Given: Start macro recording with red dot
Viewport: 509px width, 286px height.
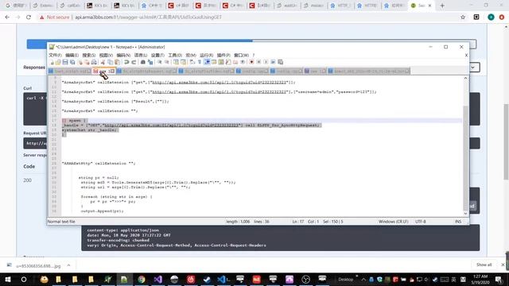Looking at the screenshot, I should (251, 62).
